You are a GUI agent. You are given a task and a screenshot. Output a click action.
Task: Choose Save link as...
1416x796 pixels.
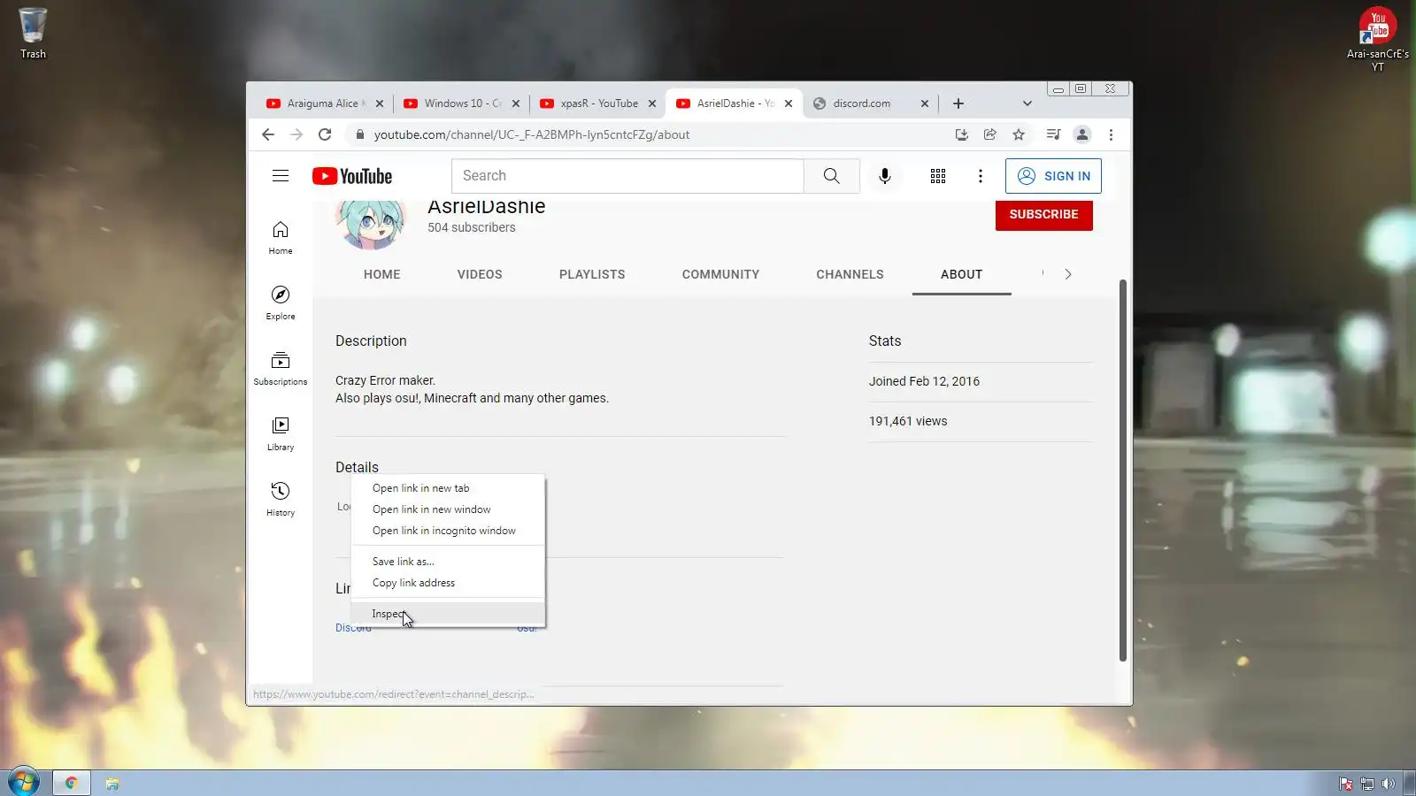pos(448,562)
